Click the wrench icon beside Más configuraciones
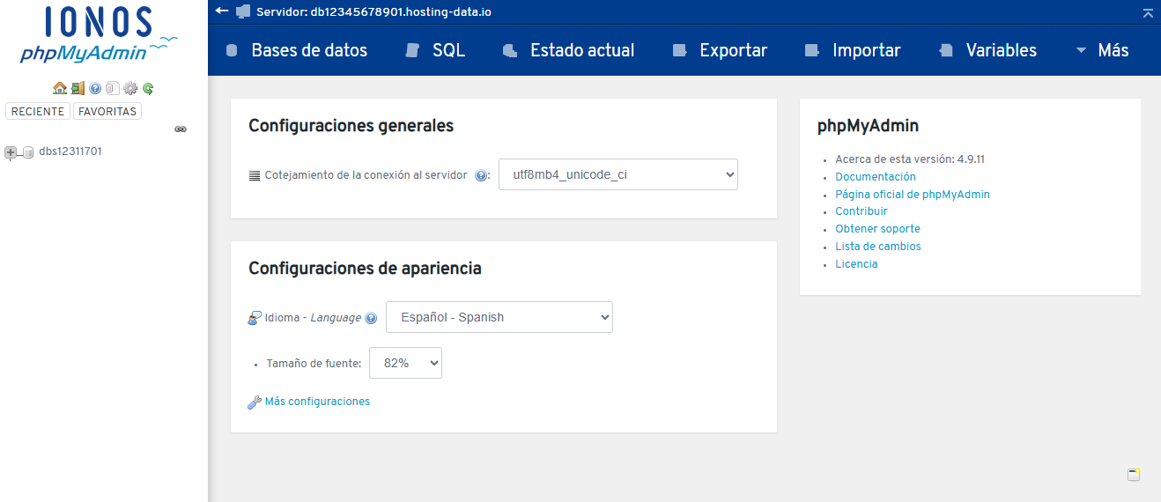Viewport: 1161px width, 502px height. coord(255,402)
